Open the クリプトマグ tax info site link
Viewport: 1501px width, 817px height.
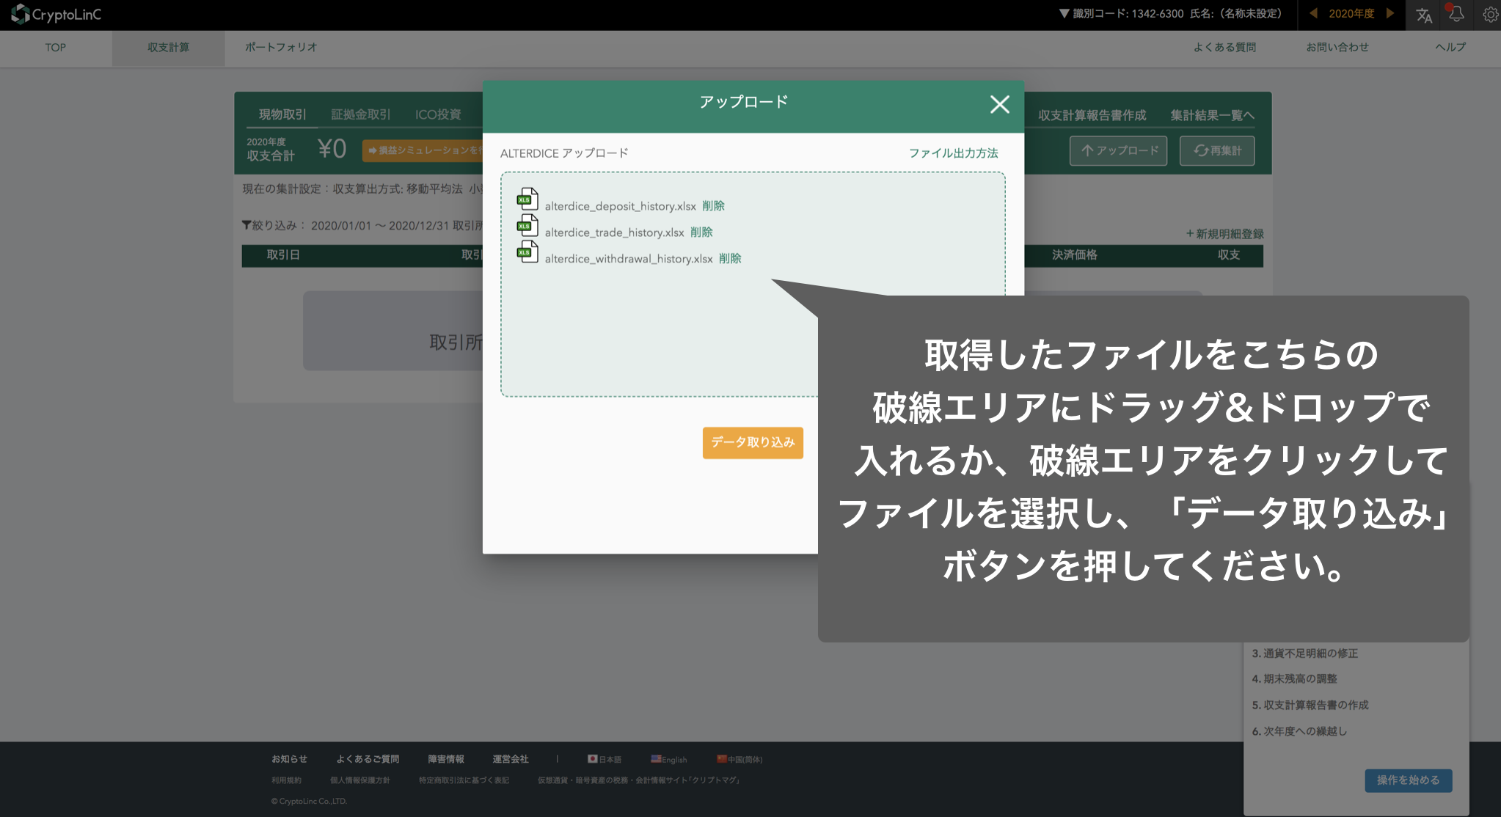(638, 780)
